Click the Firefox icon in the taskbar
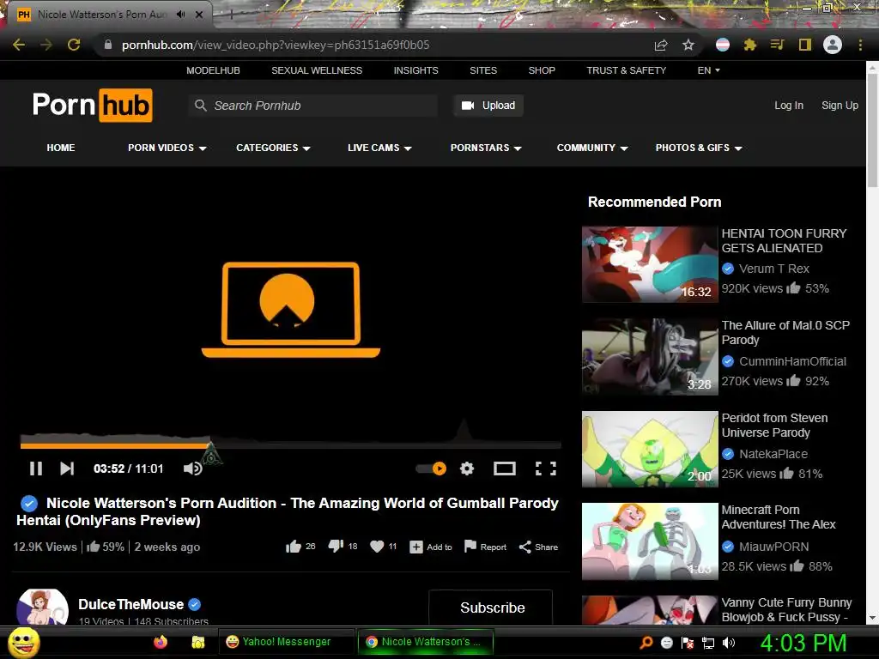 coord(161,642)
